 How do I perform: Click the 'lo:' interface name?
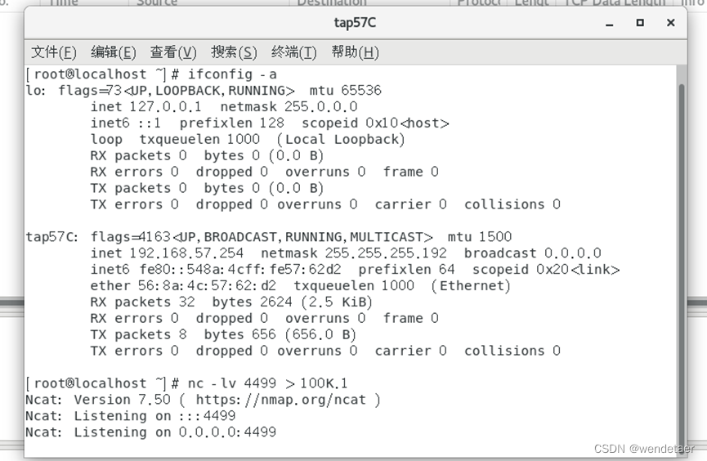(36, 91)
